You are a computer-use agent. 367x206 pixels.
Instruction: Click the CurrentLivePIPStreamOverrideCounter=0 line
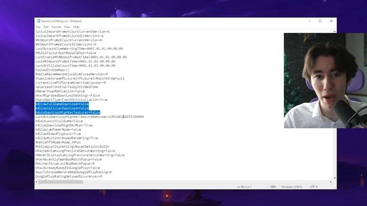click(71, 82)
